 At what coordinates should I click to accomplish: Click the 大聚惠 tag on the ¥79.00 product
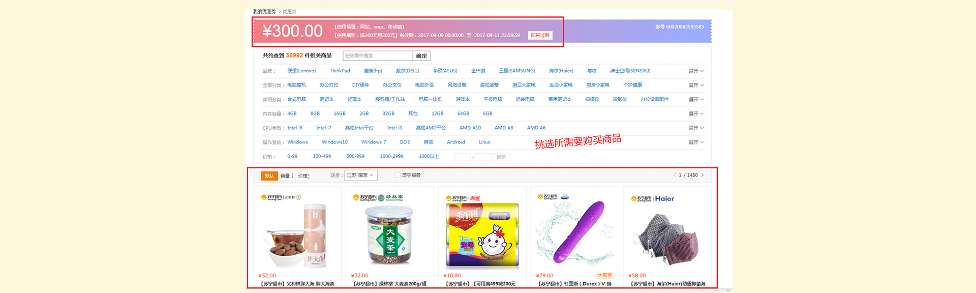pyautogui.click(x=605, y=275)
